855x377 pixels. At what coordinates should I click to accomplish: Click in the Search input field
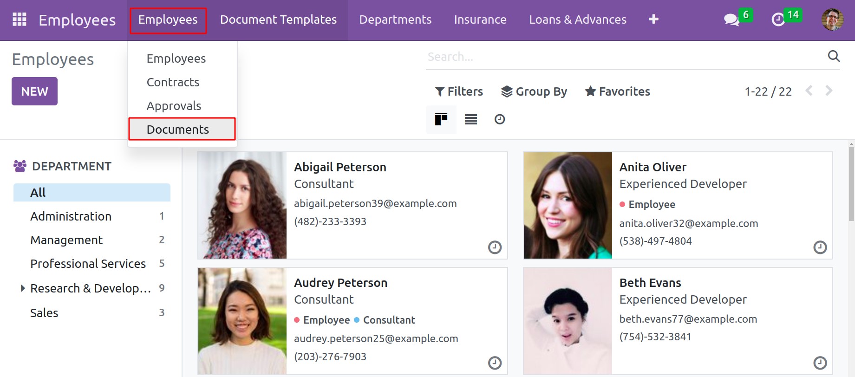pyautogui.click(x=622, y=57)
